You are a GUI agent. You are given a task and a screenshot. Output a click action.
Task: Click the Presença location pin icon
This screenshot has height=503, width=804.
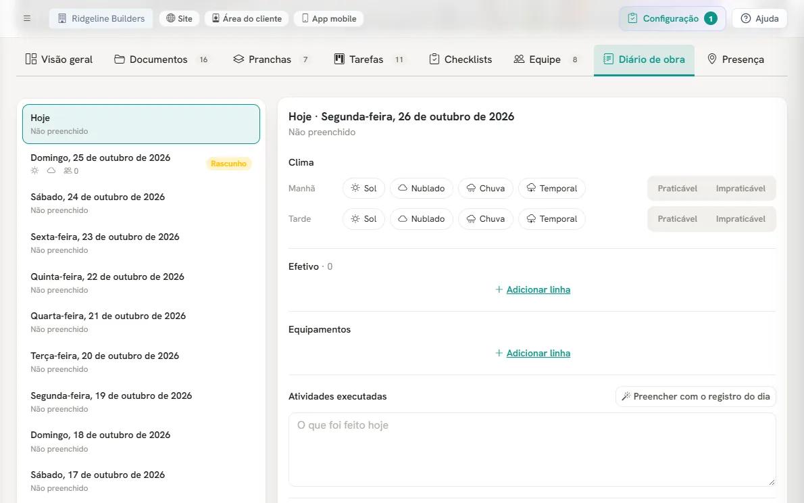(711, 59)
